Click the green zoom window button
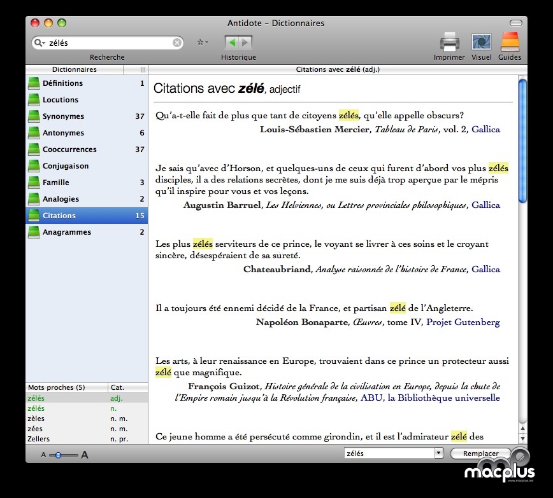Image resolution: width=553 pixels, height=498 pixels. [x=62, y=23]
